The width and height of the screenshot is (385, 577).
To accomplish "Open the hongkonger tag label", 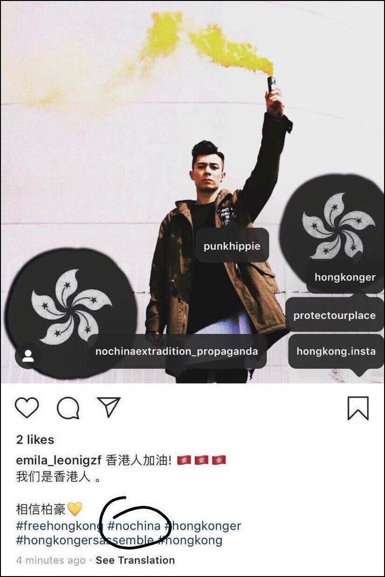I will click(345, 278).
